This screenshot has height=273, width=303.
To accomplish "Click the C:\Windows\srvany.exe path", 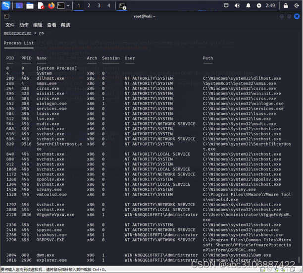I will click(x=229, y=189).
